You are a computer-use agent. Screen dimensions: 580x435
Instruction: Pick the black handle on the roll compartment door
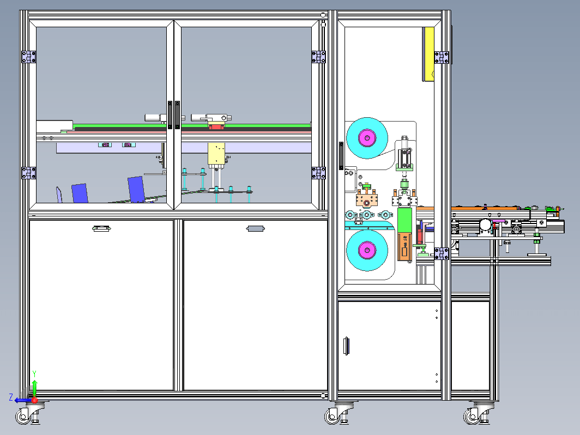(x=341, y=156)
